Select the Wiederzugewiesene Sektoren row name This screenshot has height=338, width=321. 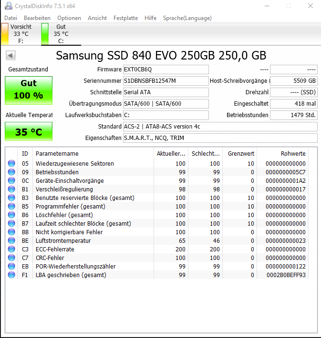75,164
